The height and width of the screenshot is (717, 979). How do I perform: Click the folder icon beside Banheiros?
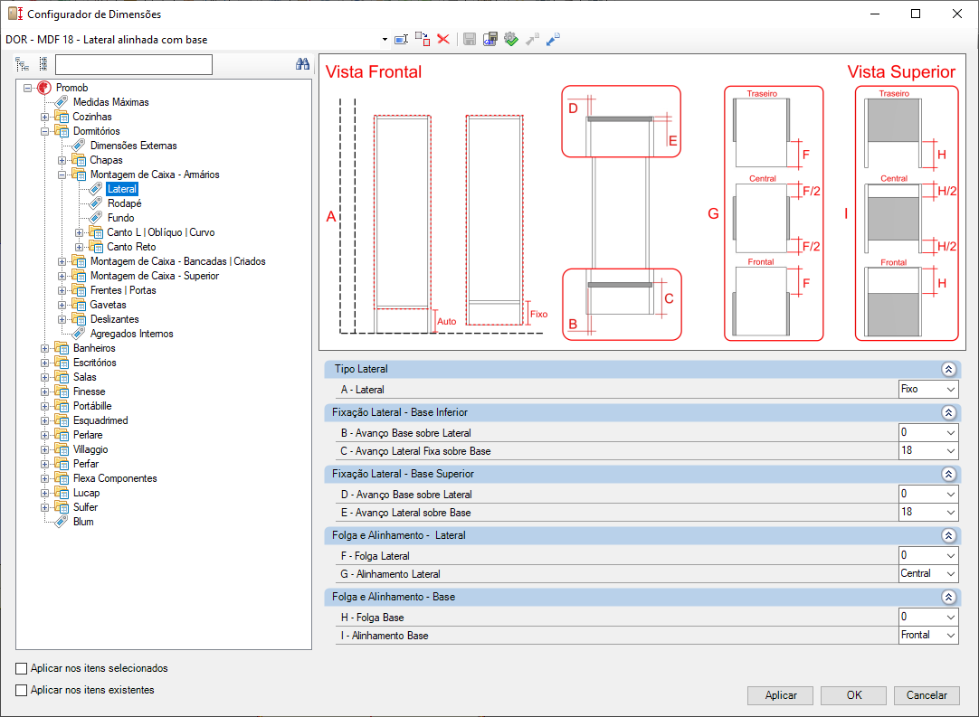pos(62,348)
